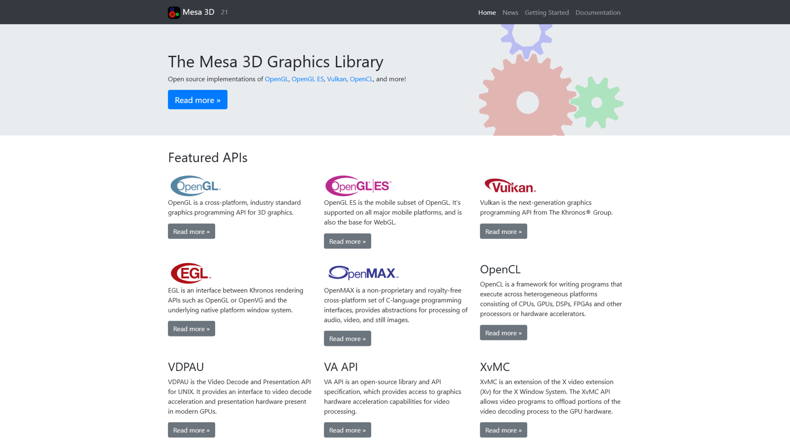
Task: Open the News navigation item
Action: 510,12
